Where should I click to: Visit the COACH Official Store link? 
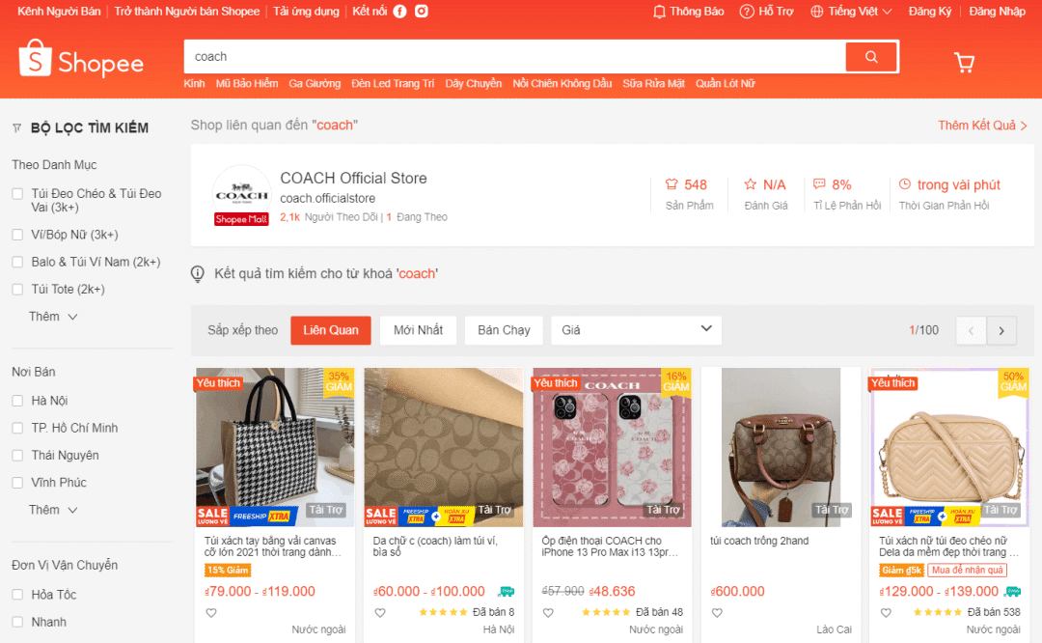coord(353,178)
